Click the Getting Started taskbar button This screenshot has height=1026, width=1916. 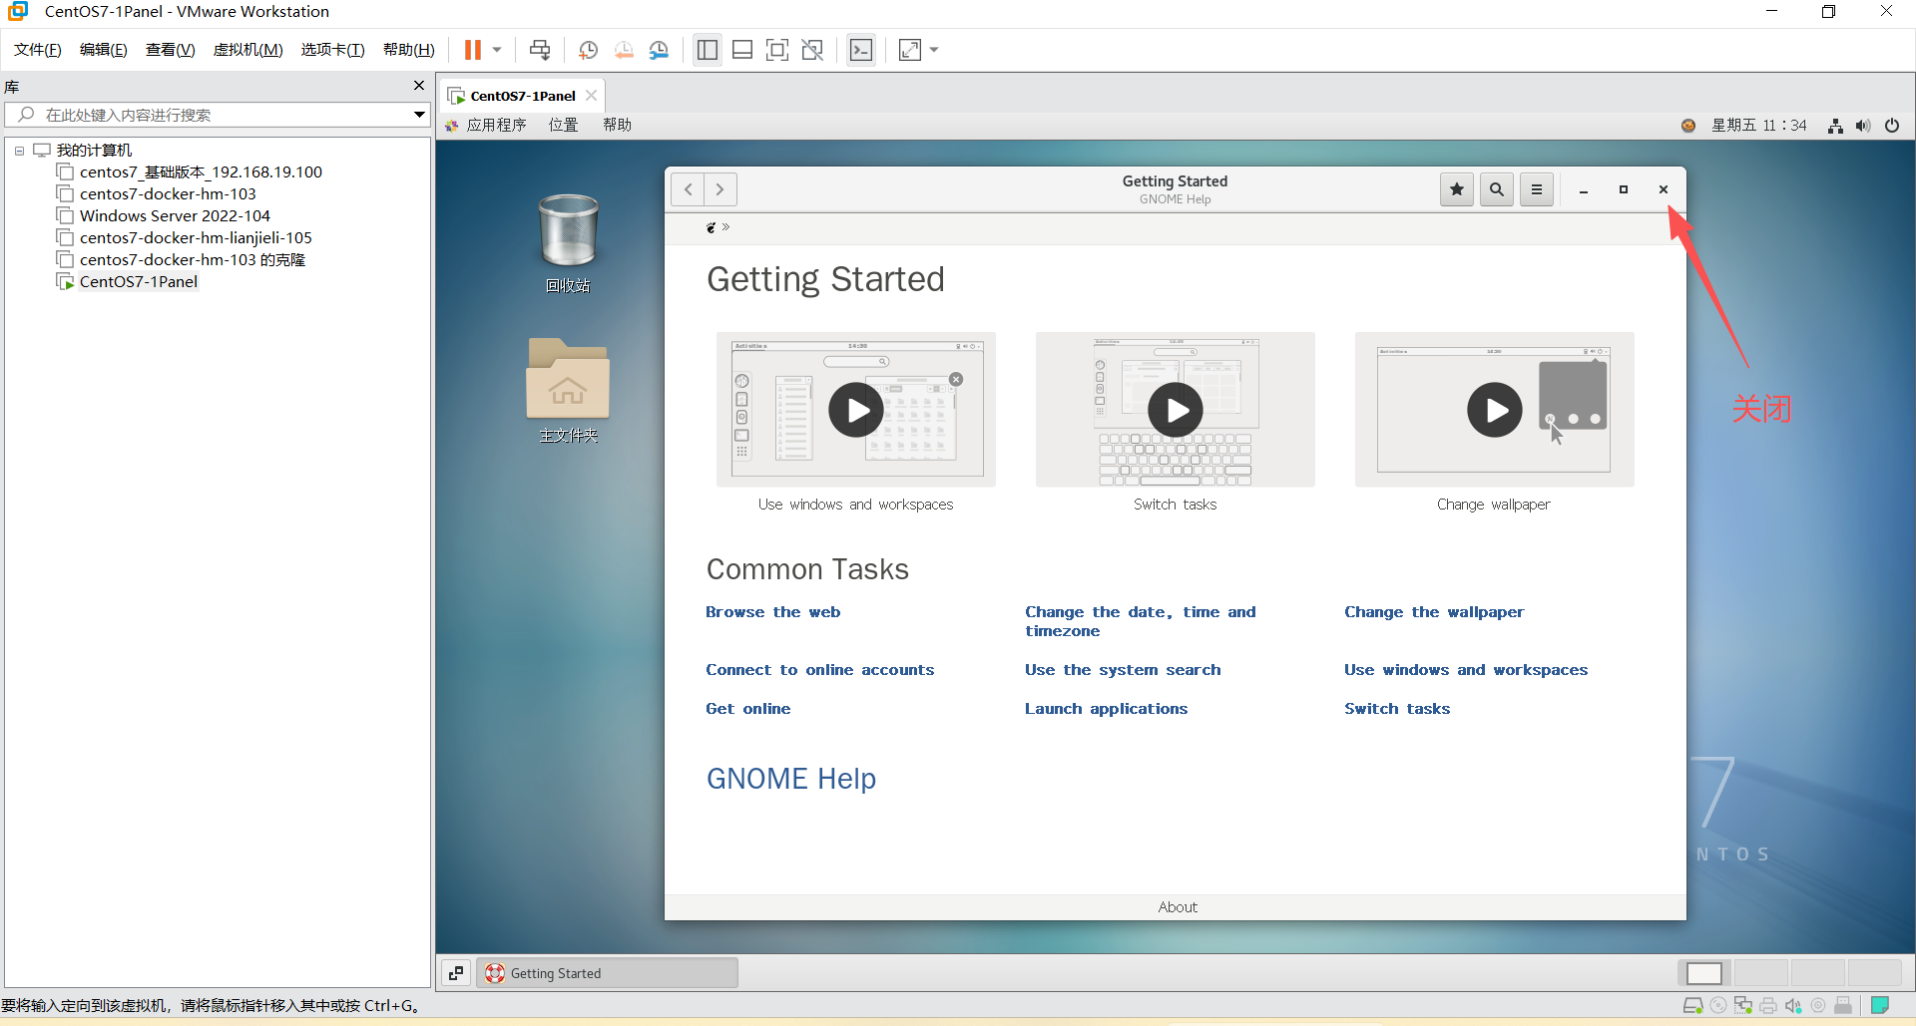608,973
